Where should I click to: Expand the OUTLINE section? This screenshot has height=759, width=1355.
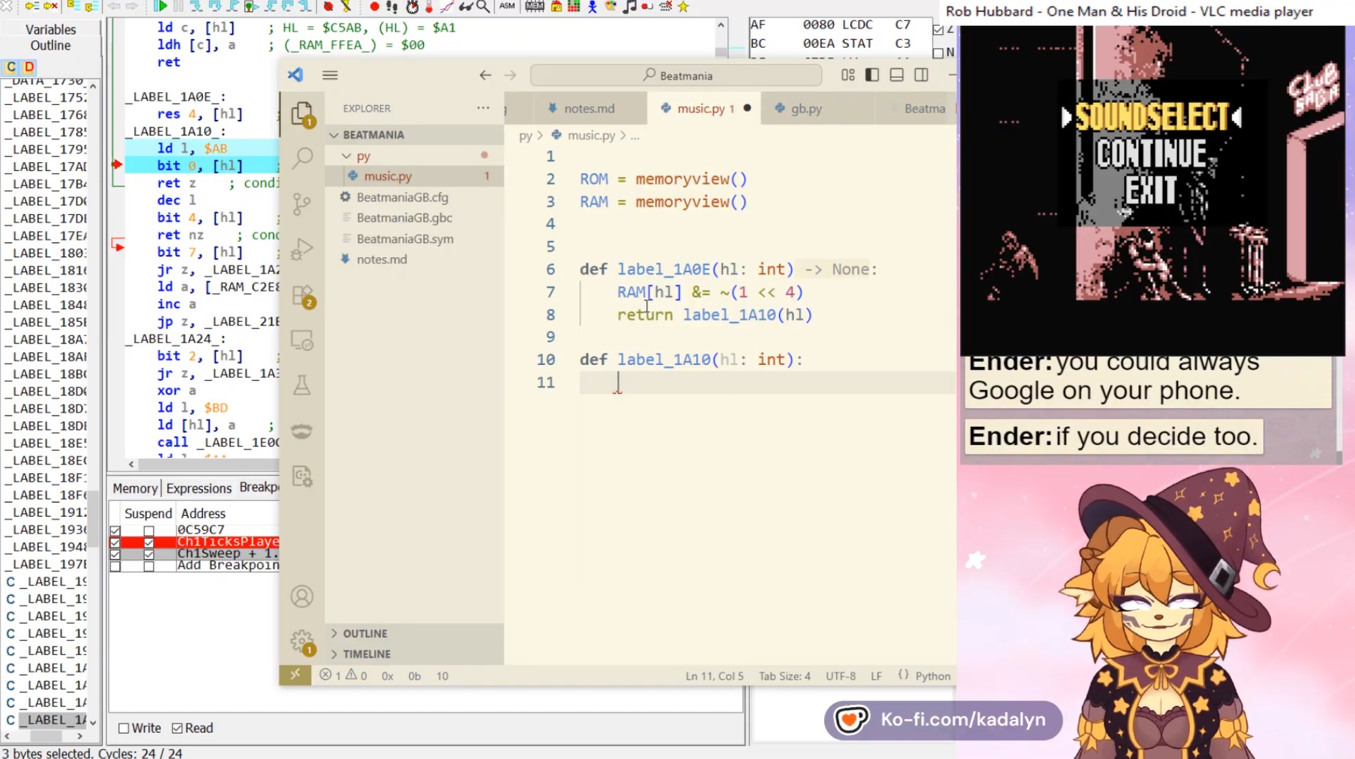[x=365, y=634]
